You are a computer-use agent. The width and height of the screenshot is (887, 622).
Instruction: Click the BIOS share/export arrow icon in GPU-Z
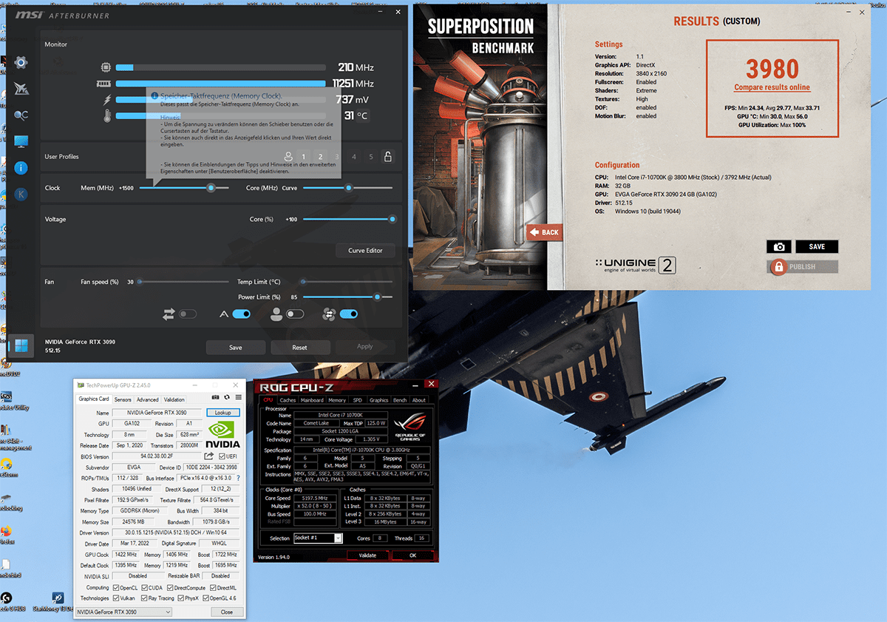pos(210,456)
